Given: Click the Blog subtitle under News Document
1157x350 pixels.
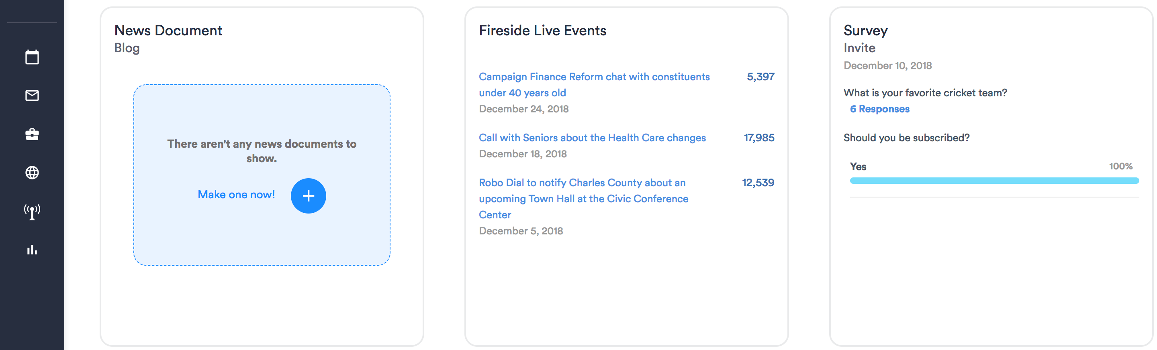Looking at the screenshot, I should tap(126, 48).
